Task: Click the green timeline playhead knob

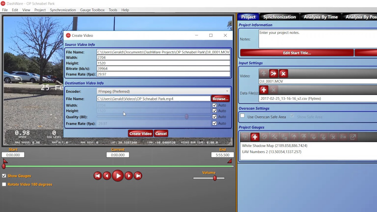Action: point(4,166)
